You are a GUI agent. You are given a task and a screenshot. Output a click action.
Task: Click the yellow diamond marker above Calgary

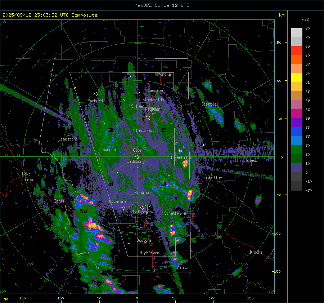click(x=142, y=208)
